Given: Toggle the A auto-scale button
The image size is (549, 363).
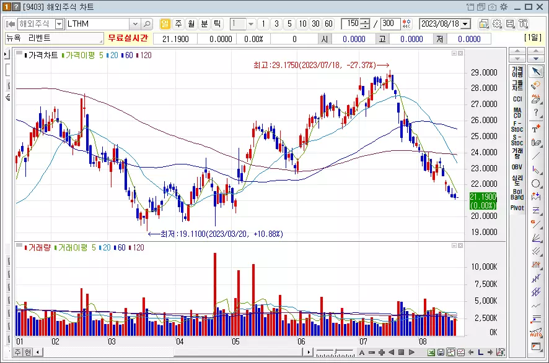Looking at the screenshot, I should [362, 352].
